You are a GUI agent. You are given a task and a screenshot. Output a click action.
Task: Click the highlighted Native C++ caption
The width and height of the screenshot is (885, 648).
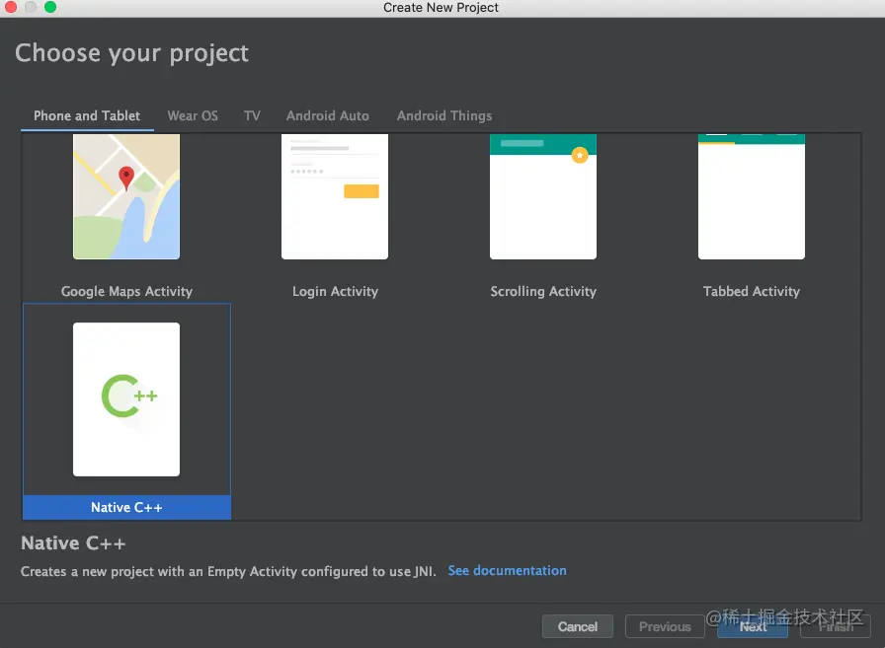[126, 507]
